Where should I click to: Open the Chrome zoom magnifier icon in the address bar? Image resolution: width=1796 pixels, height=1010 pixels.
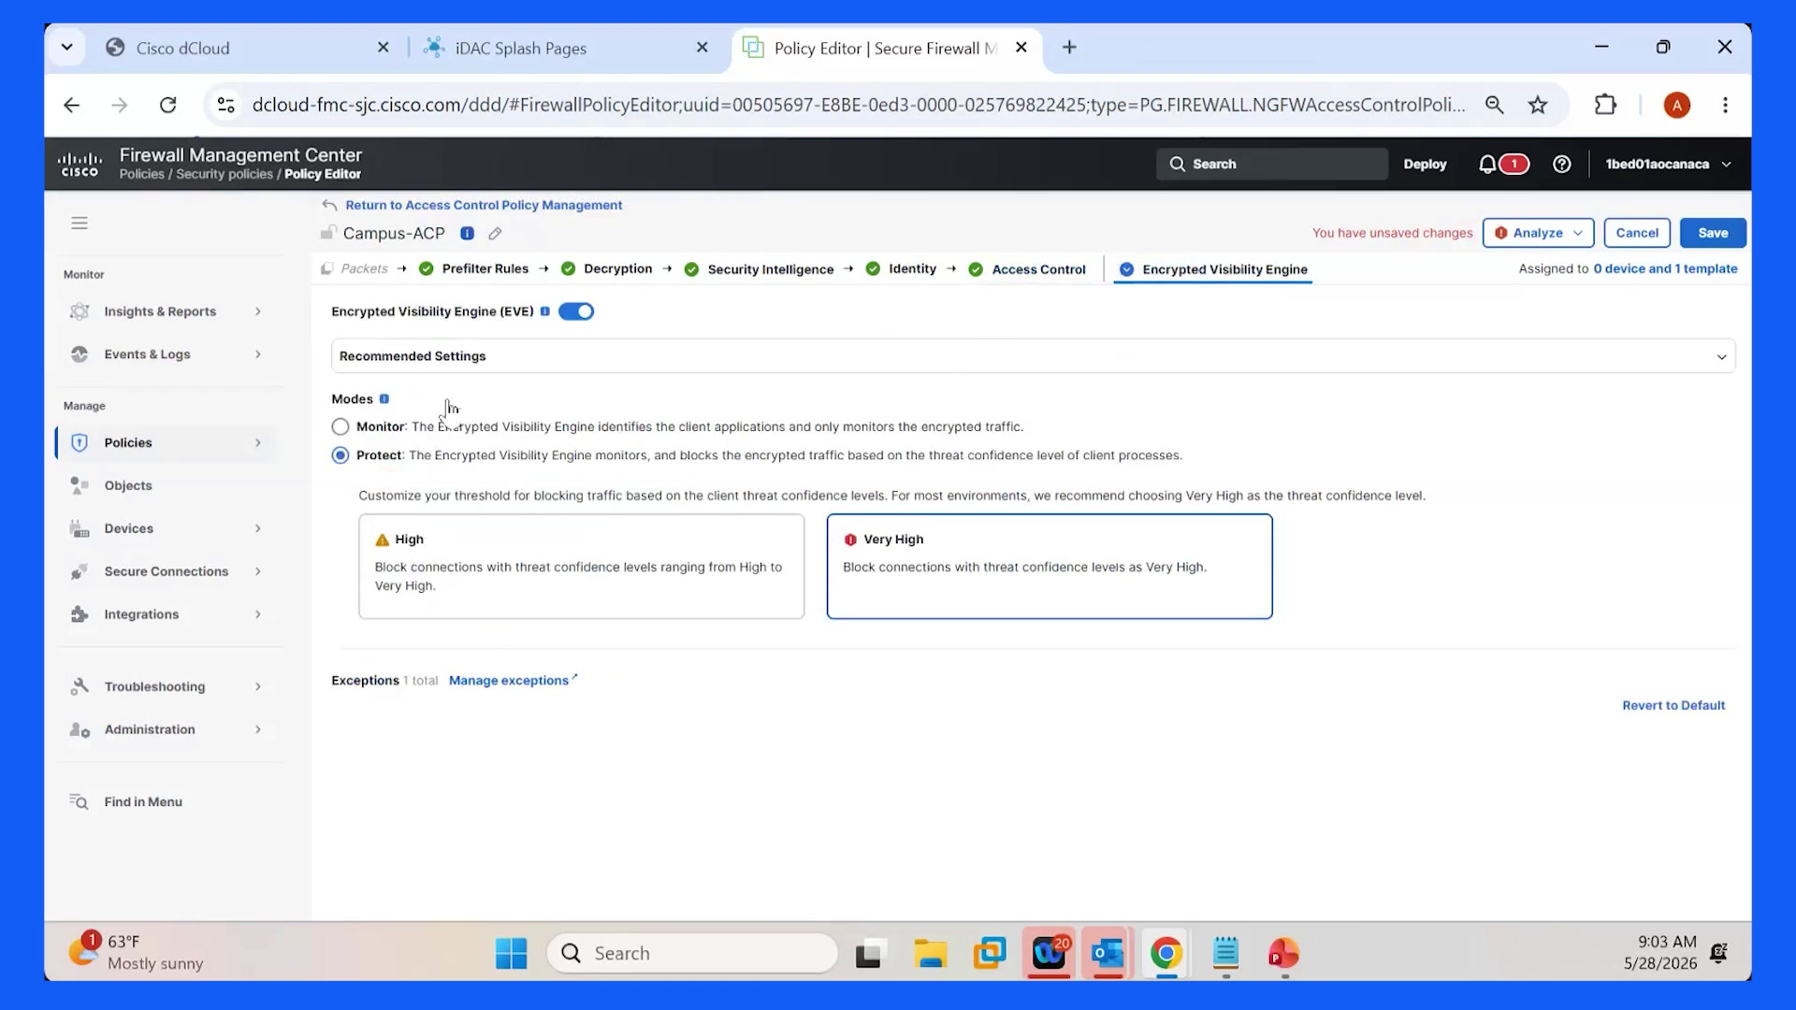[x=1494, y=105]
